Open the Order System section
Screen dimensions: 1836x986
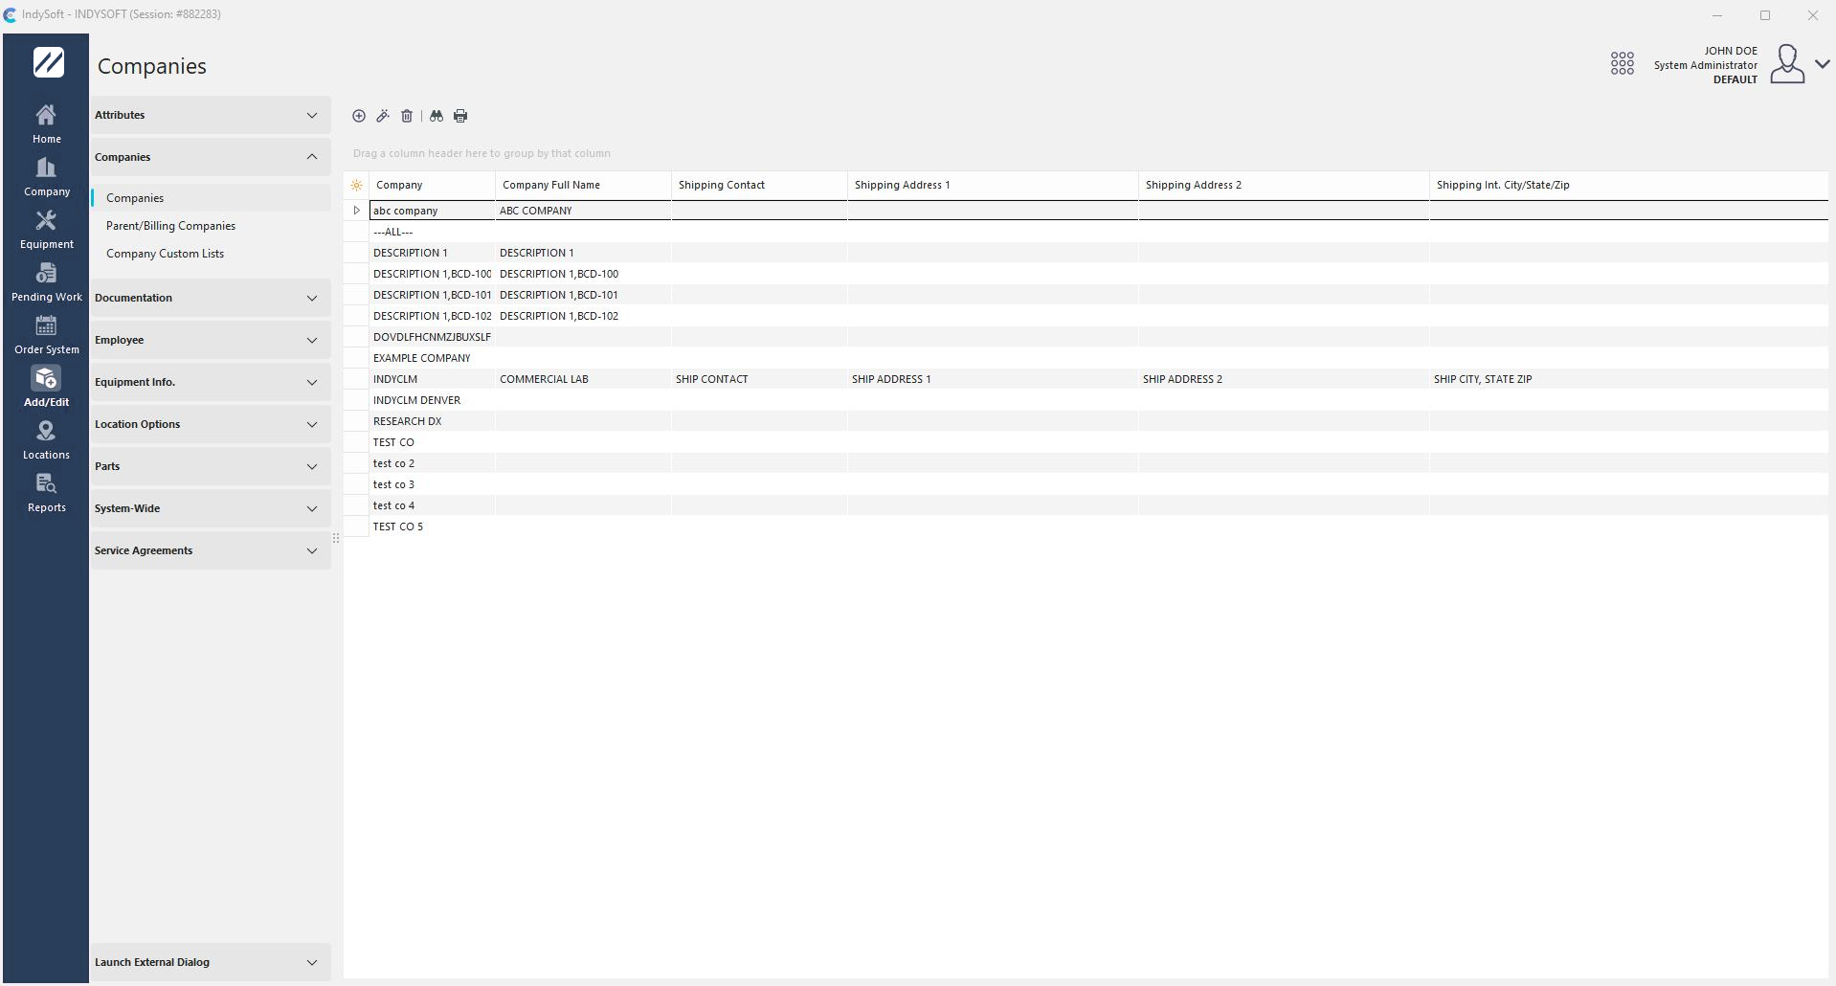(46, 335)
